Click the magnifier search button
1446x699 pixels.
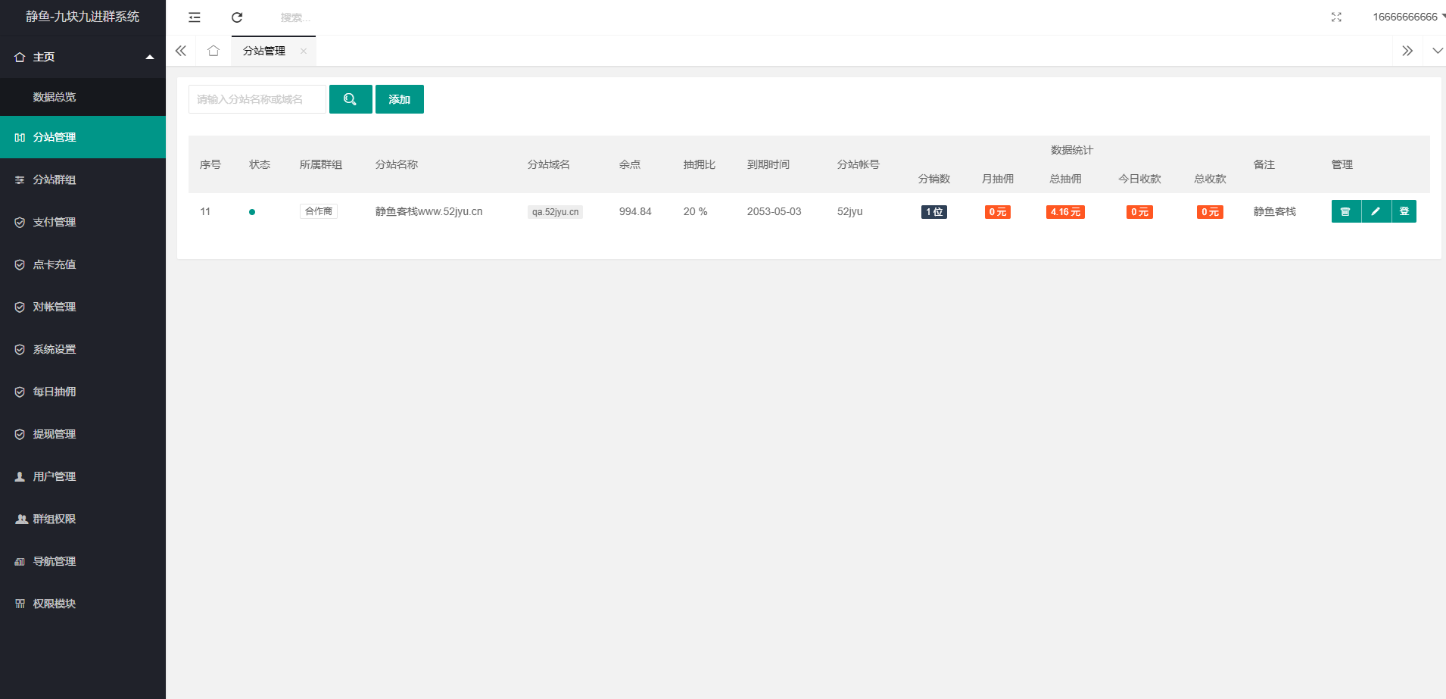[351, 99]
